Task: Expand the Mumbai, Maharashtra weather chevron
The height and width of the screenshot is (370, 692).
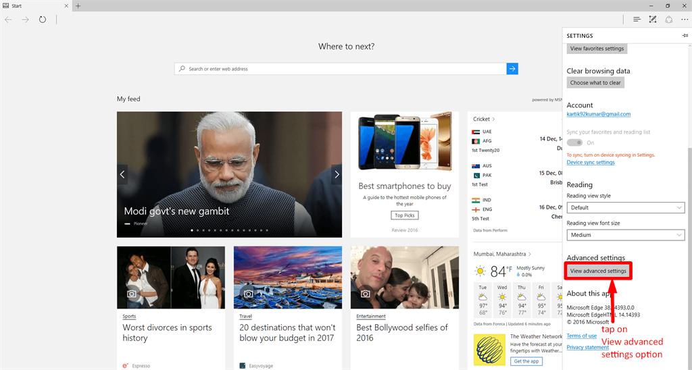Action: pyautogui.click(x=530, y=254)
